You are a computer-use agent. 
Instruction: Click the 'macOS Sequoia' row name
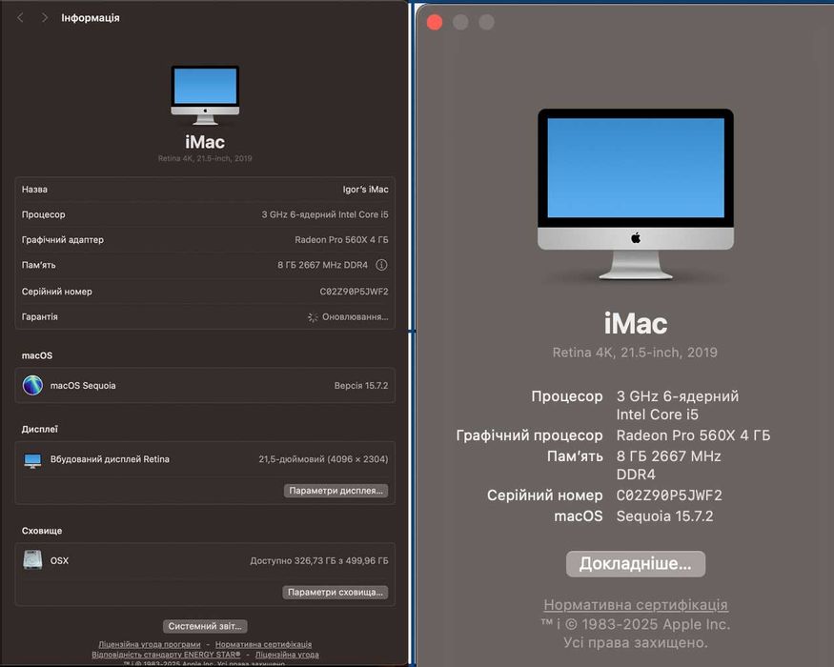click(x=83, y=386)
